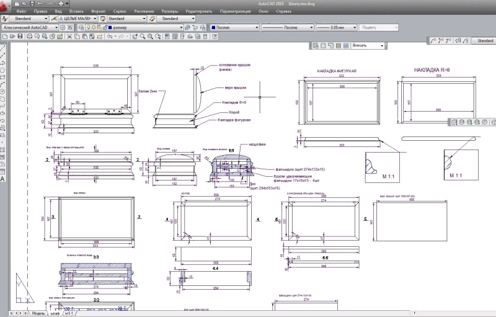This screenshot has width=496, height=317.
Task: Expand the размер layer dropdown
Action: 181,27
